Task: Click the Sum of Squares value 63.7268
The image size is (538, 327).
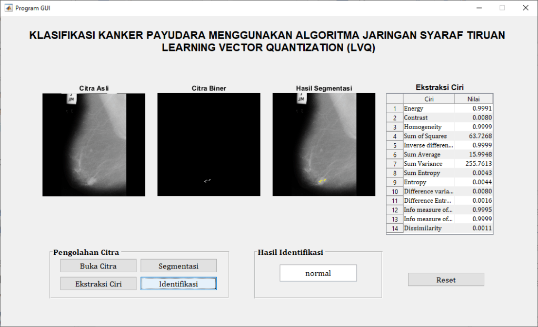Action: [x=473, y=136]
